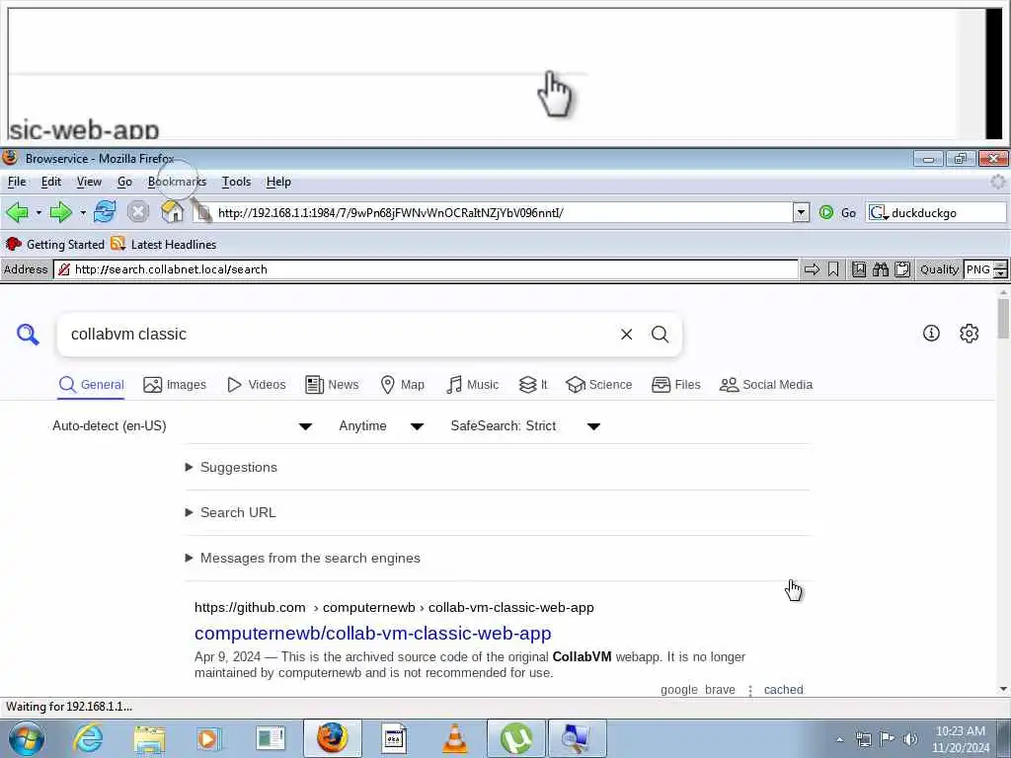Switch to the Map tab

click(x=403, y=385)
